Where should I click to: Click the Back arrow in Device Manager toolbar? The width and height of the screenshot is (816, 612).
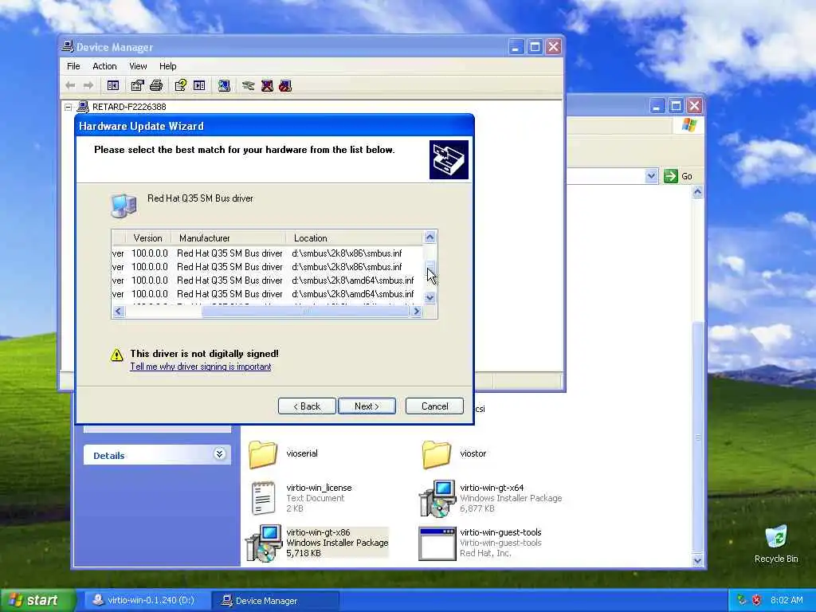pyautogui.click(x=70, y=85)
